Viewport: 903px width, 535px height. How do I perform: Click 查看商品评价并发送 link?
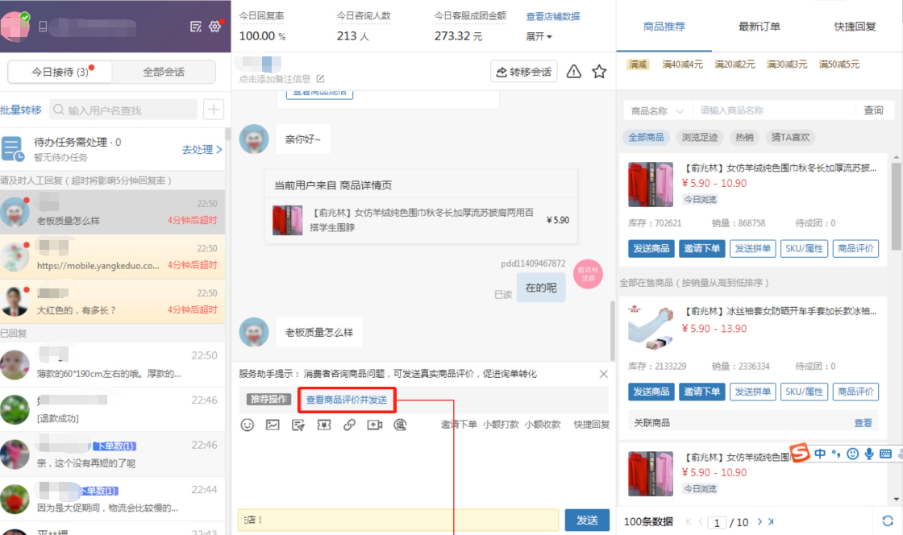pyautogui.click(x=346, y=400)
